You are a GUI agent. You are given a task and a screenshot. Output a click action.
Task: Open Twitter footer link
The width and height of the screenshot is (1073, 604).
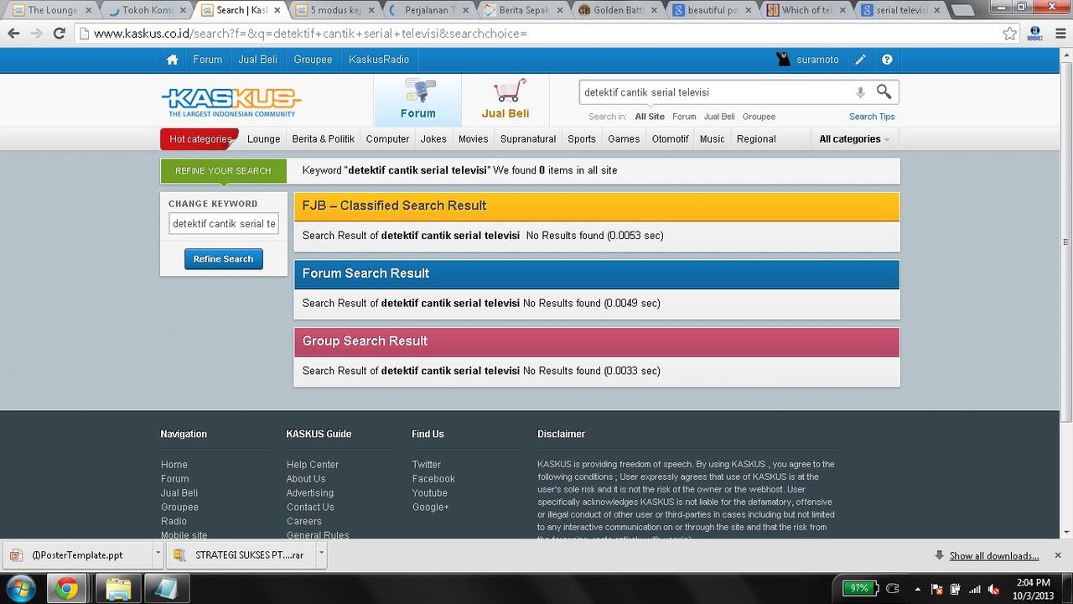(427, 465)
